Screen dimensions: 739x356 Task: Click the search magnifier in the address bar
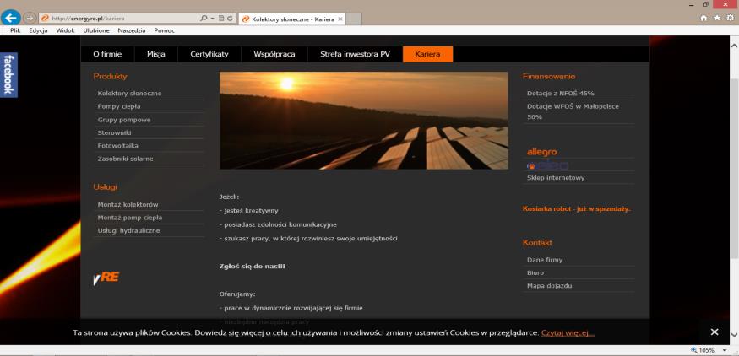204,19
